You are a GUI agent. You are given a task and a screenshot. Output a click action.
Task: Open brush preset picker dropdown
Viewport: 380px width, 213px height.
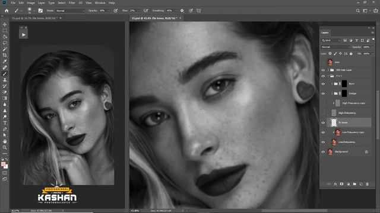pyautogui.click(x=34, y=11)
